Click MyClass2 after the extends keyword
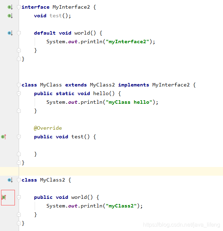Screen dimensions: 223x231 102,85
